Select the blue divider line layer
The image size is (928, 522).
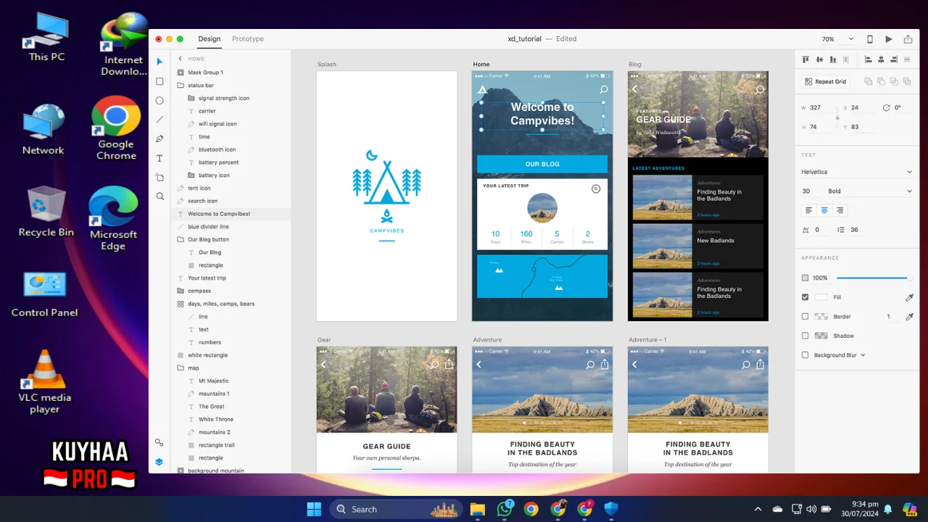(x=231, y=226)
